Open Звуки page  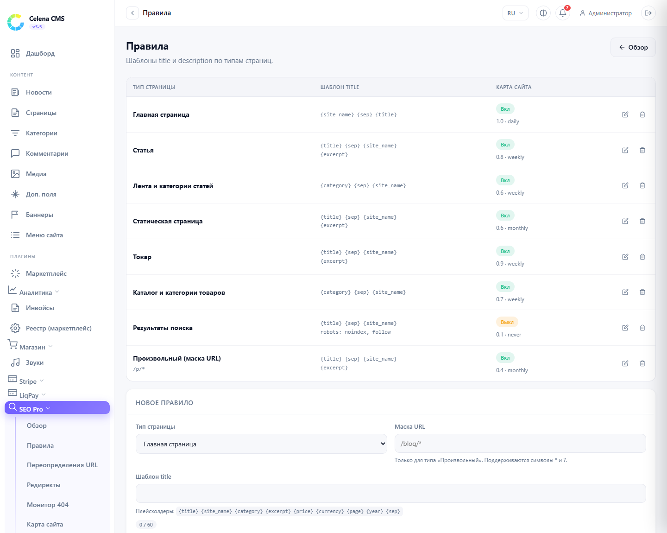point(57,362)
